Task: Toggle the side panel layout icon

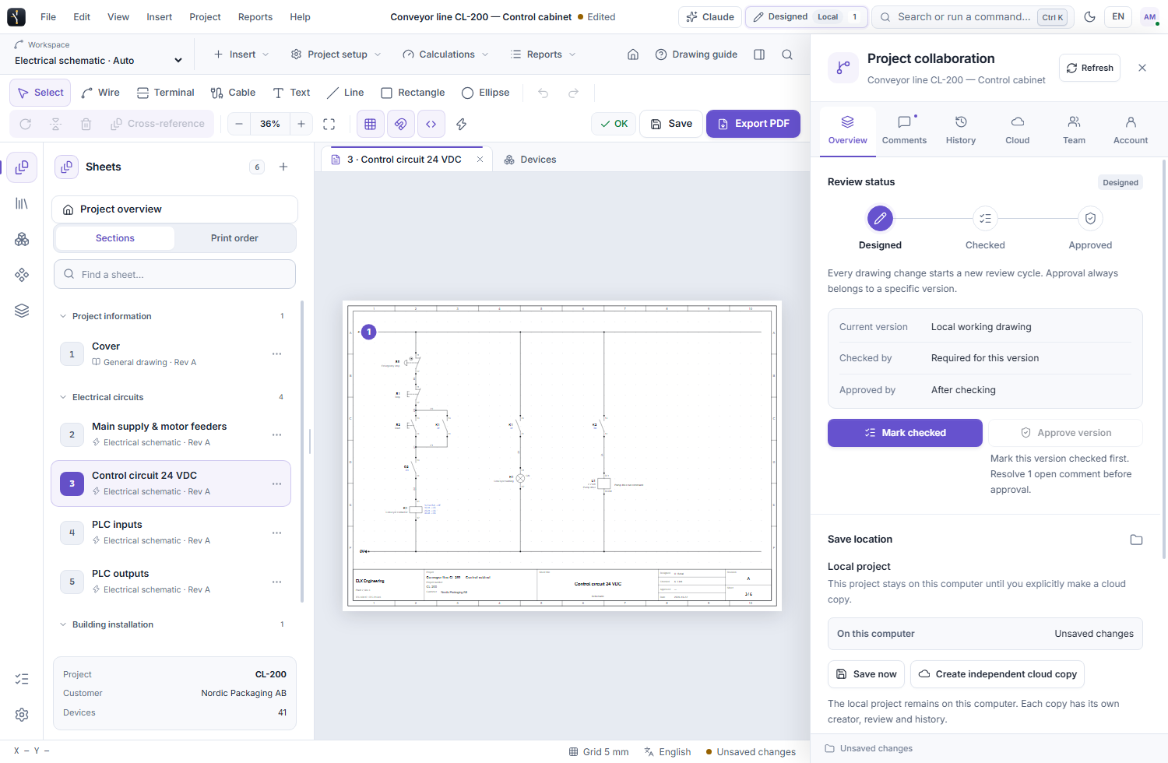Action: pos(759,54)
